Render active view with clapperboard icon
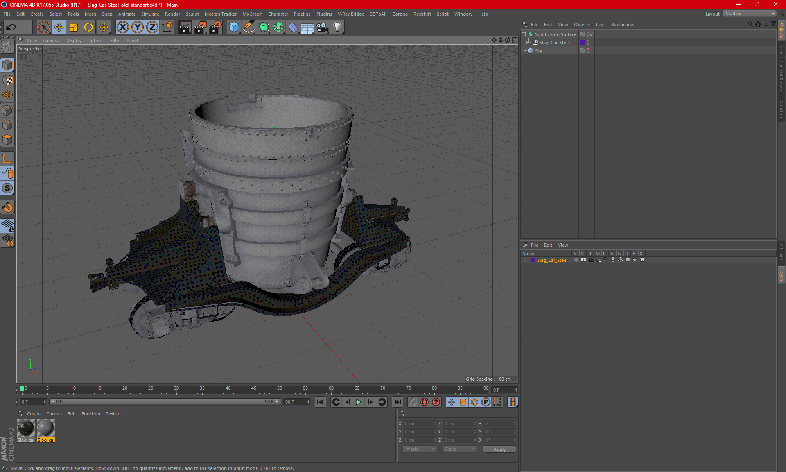This screenshot has height=472, width=786. coord(185,27)
